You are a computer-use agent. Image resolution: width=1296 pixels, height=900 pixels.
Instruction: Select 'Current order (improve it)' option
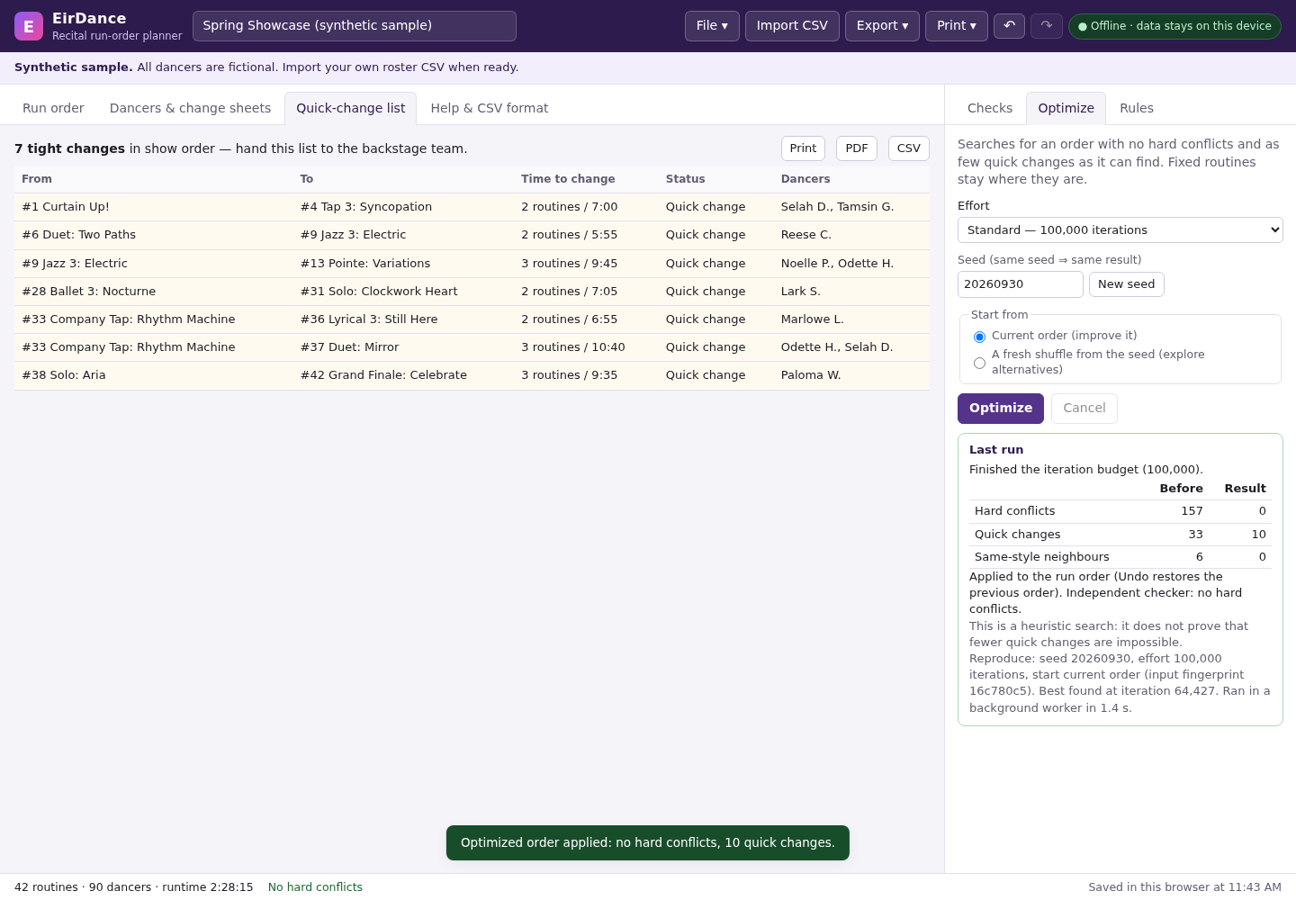pos(980,337)
